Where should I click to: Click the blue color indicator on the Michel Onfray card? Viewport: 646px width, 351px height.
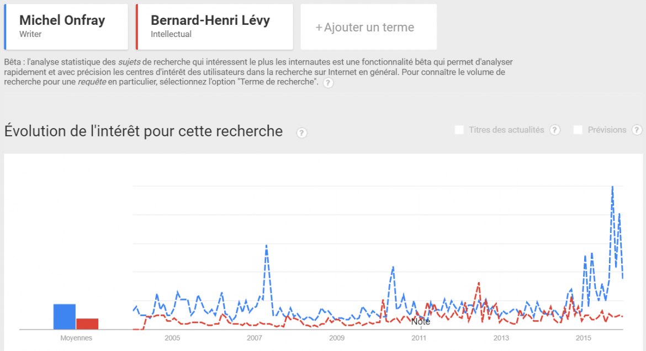(7, 26)
